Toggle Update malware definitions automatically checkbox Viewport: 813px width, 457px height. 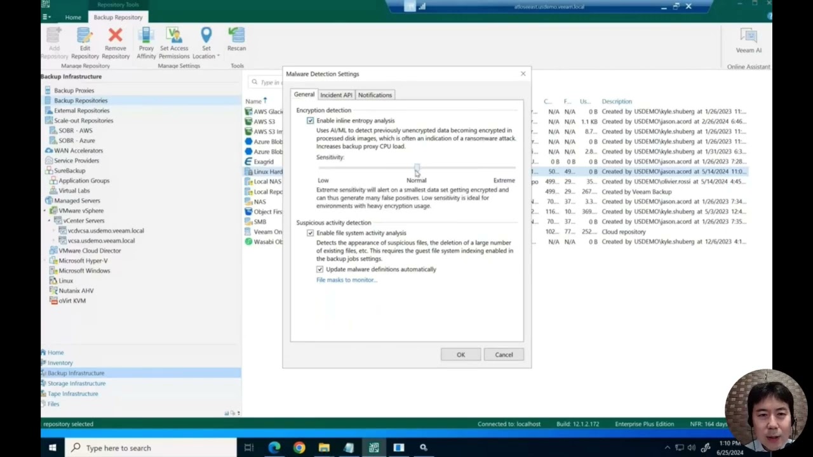point(319,269)
